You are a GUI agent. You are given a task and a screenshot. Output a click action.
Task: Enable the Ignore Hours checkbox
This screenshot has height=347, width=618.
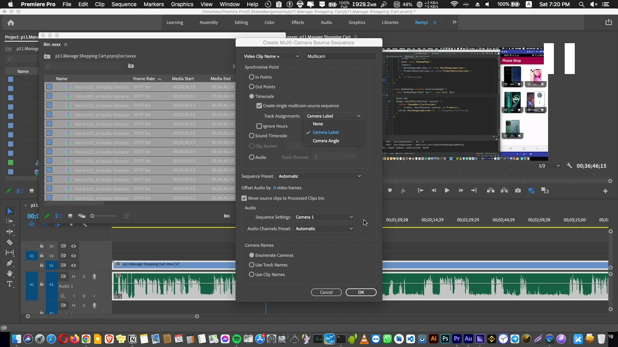(x=259, y=126)
